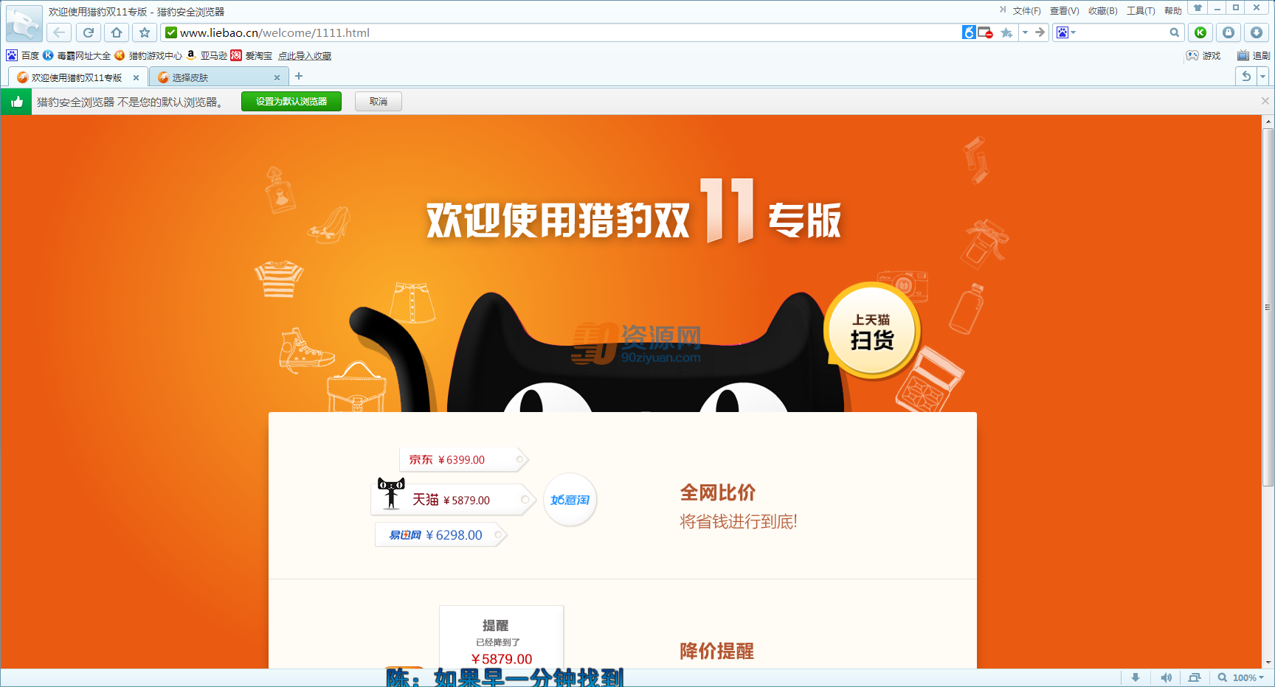The height and width of the screenshot is (687, 1275).
Task: Click the 降价提醒 heading
Action: click(x=717, y=651)
